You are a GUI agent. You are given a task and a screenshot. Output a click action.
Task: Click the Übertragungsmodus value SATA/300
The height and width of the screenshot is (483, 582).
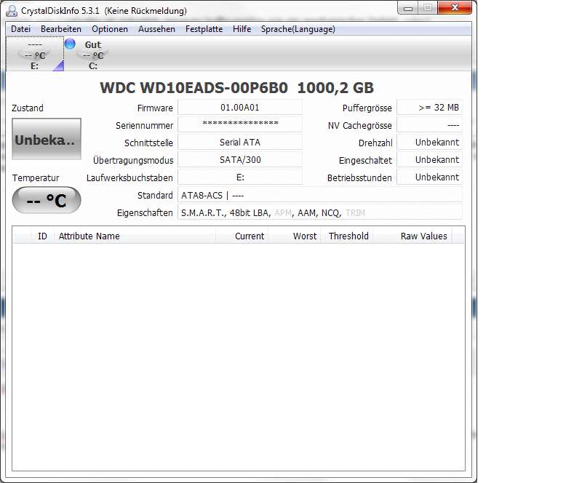[x=240, y=159]
